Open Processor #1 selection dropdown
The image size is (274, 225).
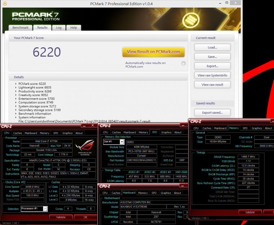[x=45, y=208]
